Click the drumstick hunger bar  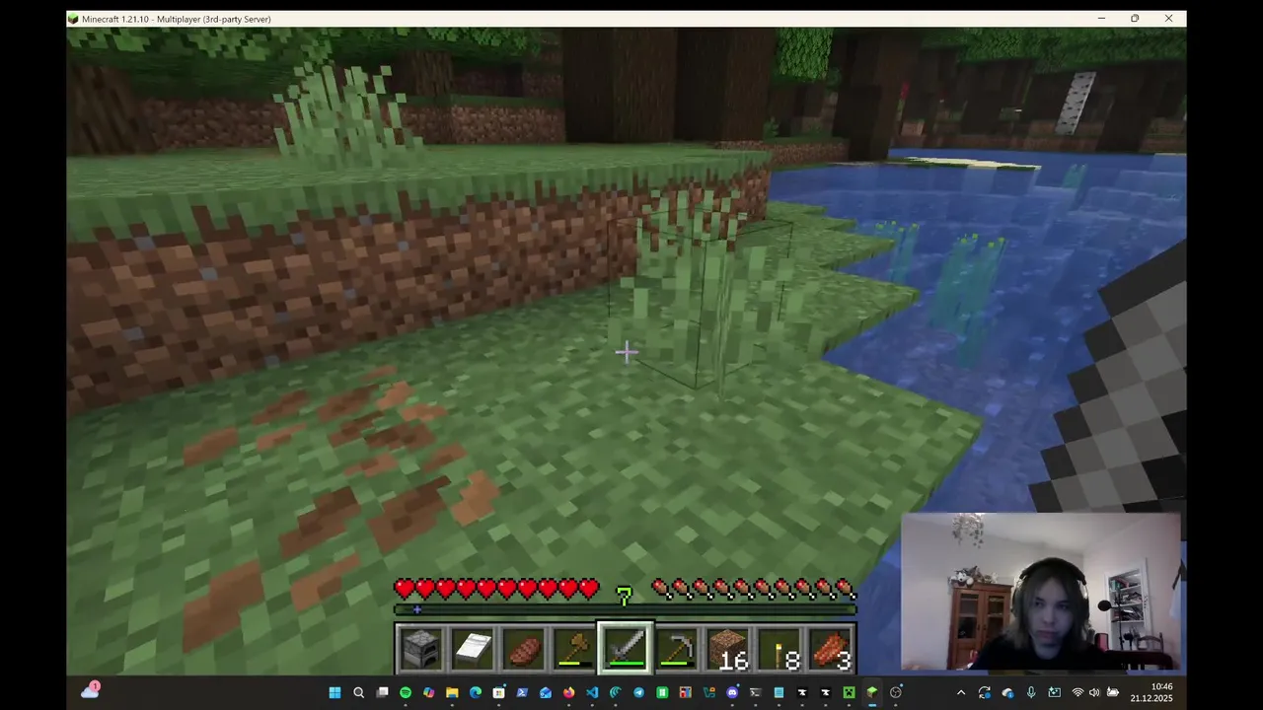point(754,590)
